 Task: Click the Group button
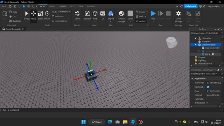(140, 12)
